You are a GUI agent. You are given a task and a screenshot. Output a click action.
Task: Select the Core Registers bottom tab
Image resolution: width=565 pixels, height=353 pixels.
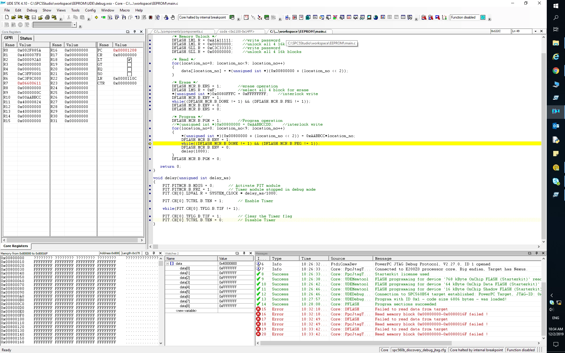(x=16, y=246)
